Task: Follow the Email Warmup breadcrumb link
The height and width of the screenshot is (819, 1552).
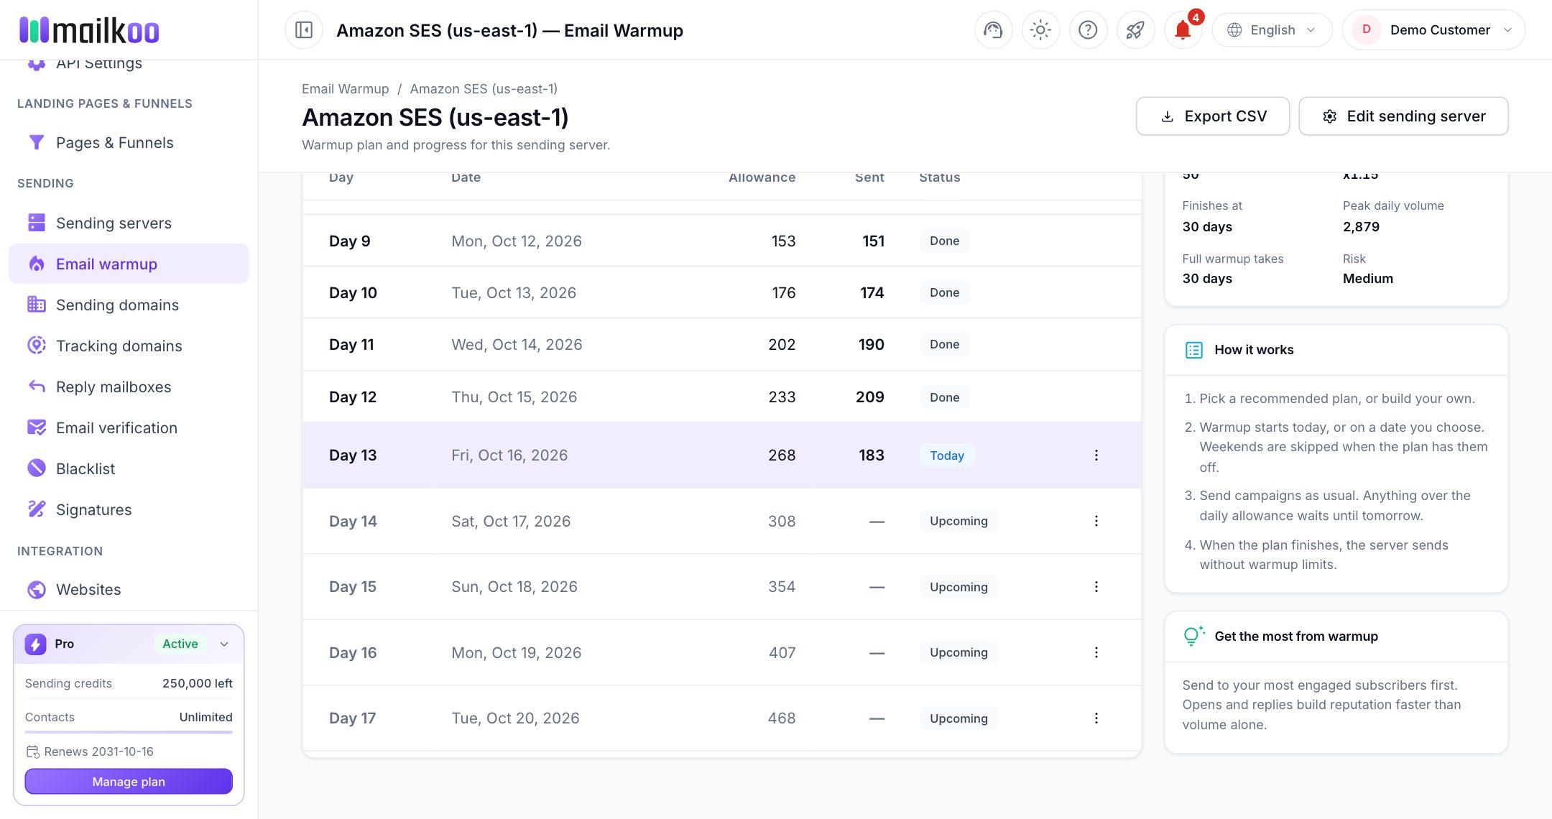Action: (x=345, y=88)
